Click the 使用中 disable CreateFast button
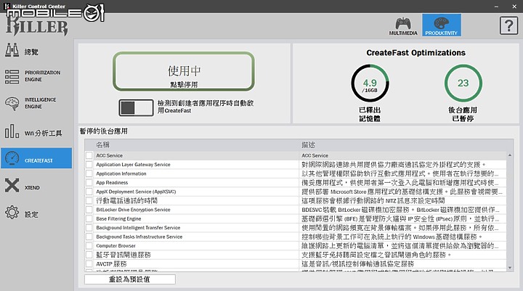 click(x=184, y=71)
